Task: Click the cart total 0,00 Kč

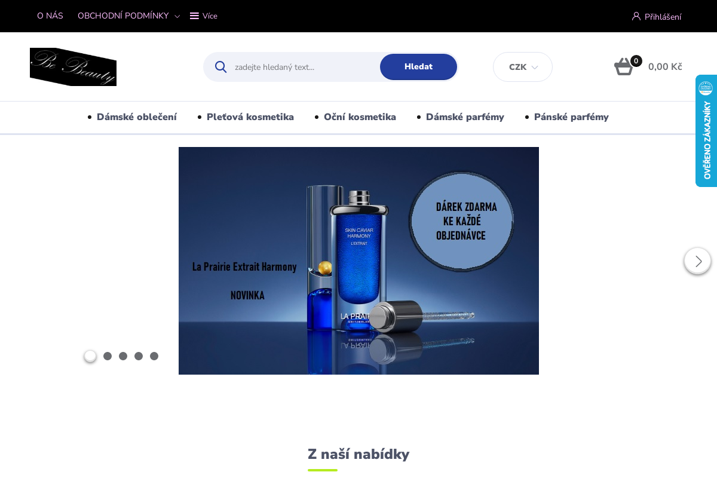Action: [x=665, y=67]
